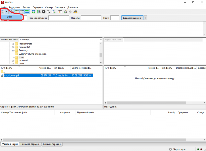Image resolution: width=206 pixels, height=151 pixels.
Task: Click the disconnect from server icon
Action: 49,12
